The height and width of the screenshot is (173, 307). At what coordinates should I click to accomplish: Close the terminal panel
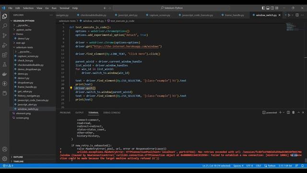(x=303, y=112)
